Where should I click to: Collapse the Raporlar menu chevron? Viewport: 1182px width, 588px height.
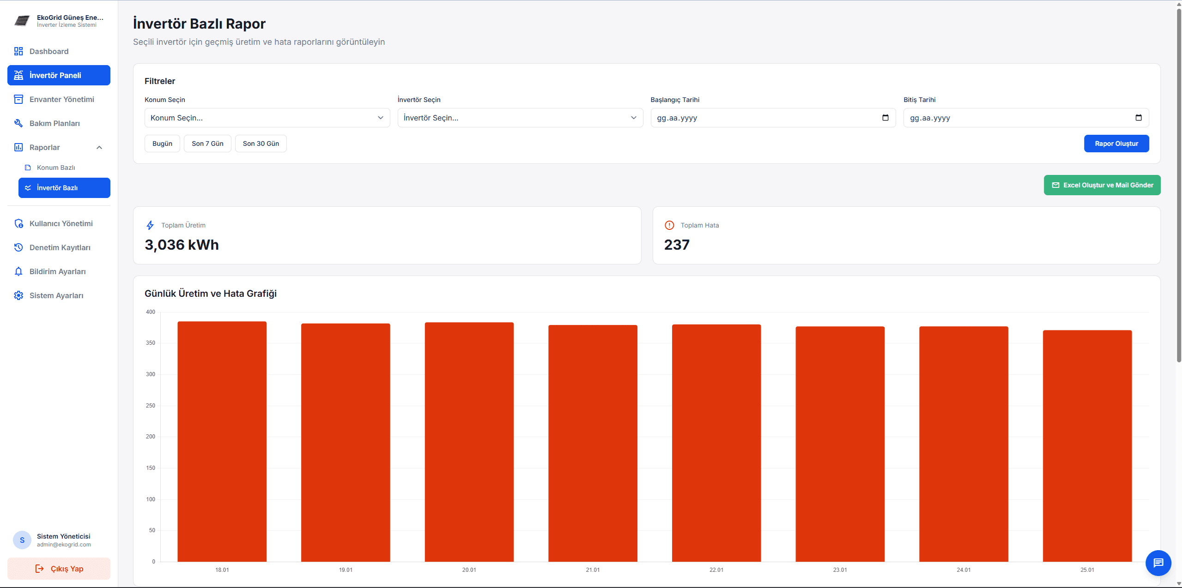(x=99, y=147)
